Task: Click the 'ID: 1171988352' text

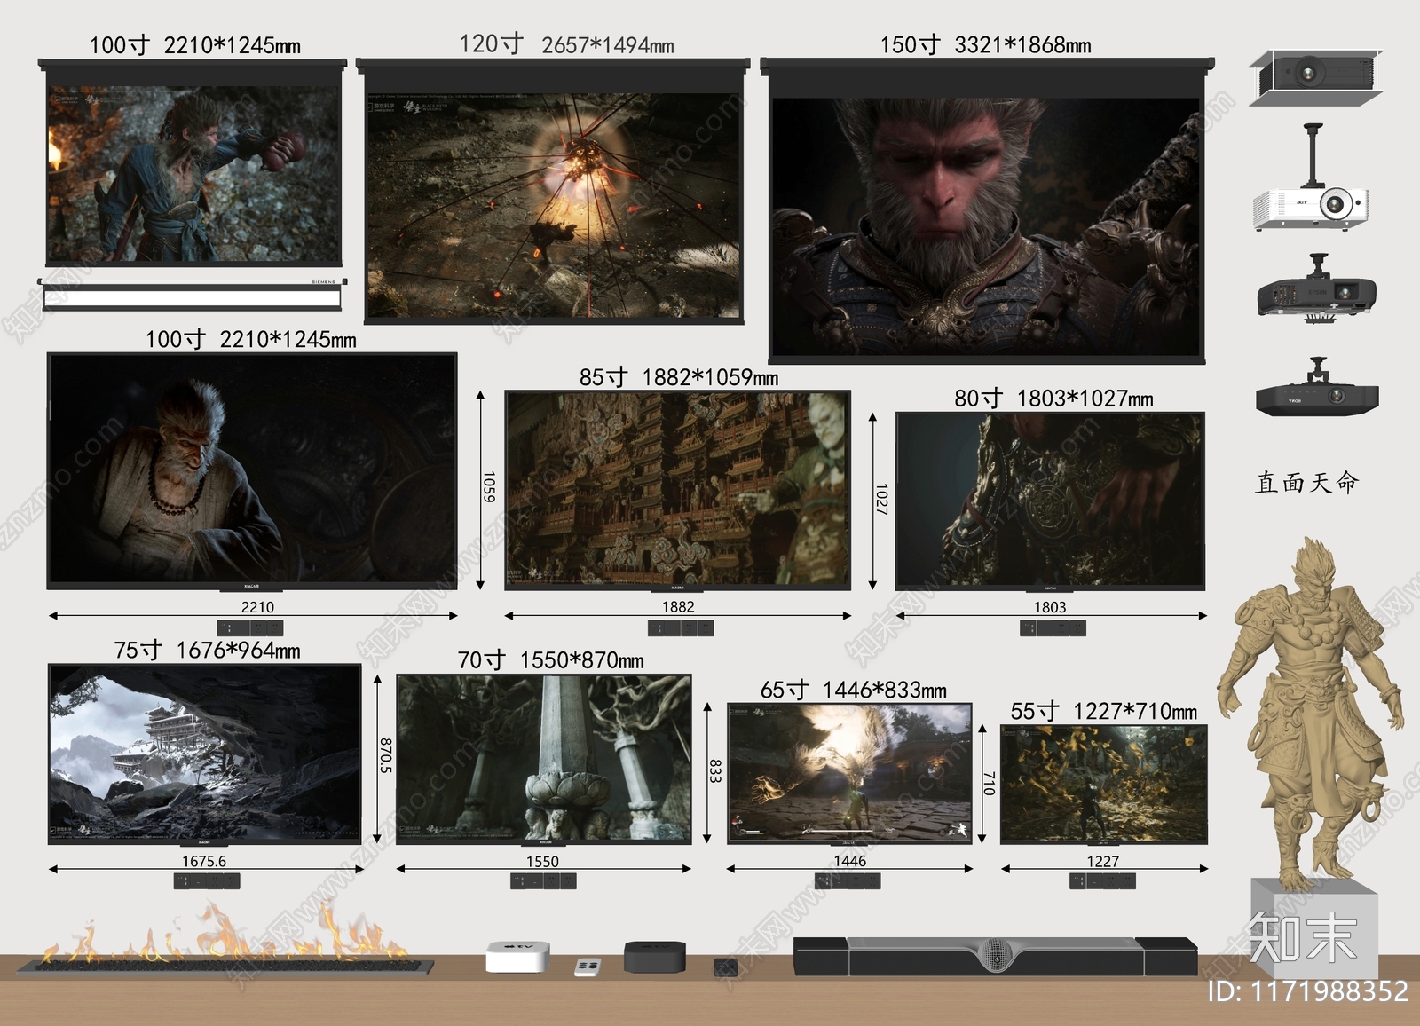Action: tap(1307, 990)
